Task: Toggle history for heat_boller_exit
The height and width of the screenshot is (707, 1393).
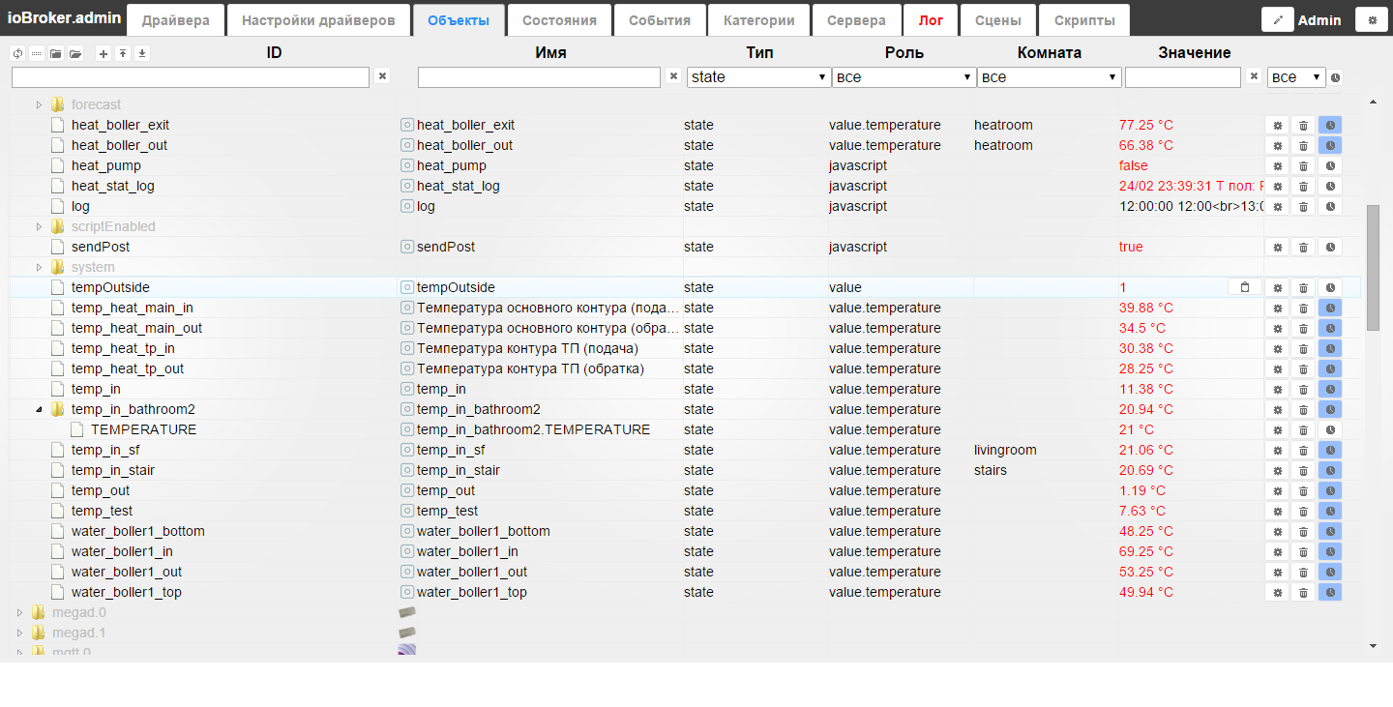Action: pos(1330,125)
